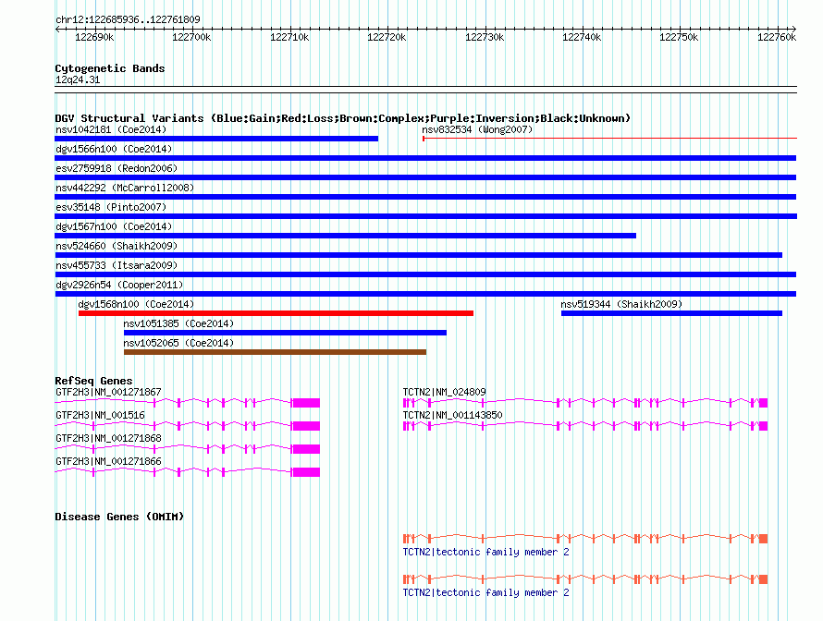Click the upper orange OMIM TCTN2 last exon
The width and height of the screenshot is (823, 621).
coord(763,539)
